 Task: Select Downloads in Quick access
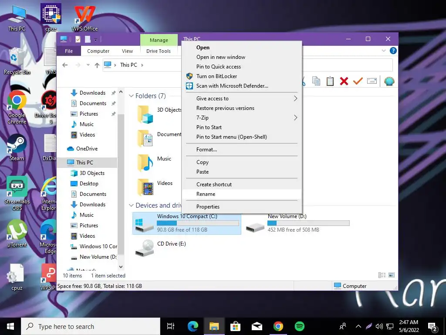[92, 93]
